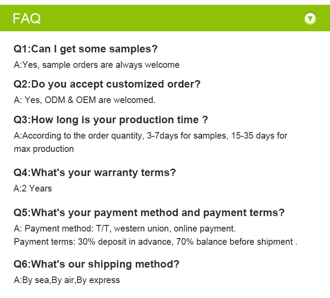Click the 'max production' text line

[x=44, y=149]
